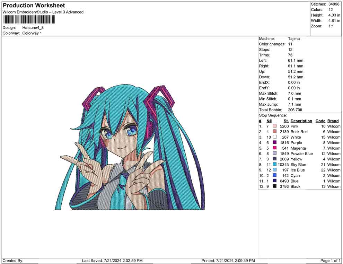
Task: Click the 'Left:' value '61.1 mm'
Action: [x=296, y=60]
